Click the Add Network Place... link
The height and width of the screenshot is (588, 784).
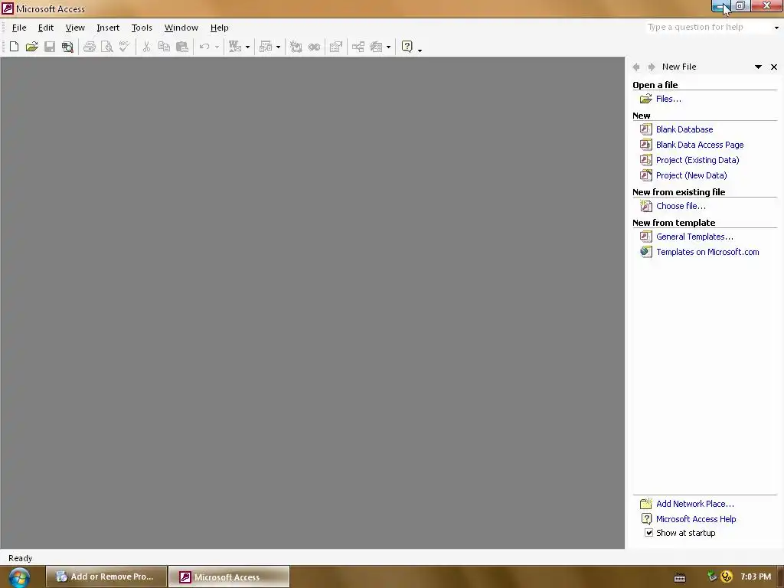pos(695,504)
